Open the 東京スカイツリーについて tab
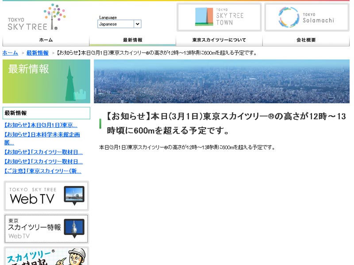Image resolution: width=354 pixels, height=265 pixels. tap(219, 40)
